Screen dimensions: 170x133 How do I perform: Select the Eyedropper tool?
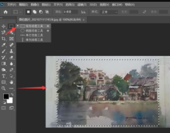tap(4, 45)
